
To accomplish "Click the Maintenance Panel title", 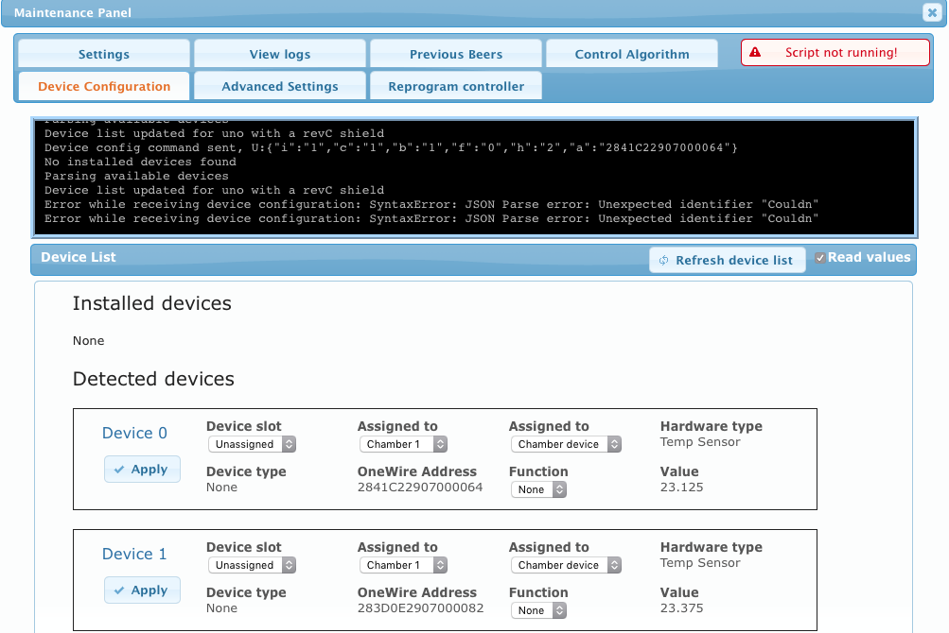I will 73,12.
